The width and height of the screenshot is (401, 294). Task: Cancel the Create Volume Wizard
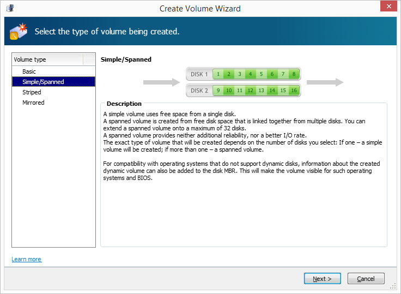coord(366,279)
